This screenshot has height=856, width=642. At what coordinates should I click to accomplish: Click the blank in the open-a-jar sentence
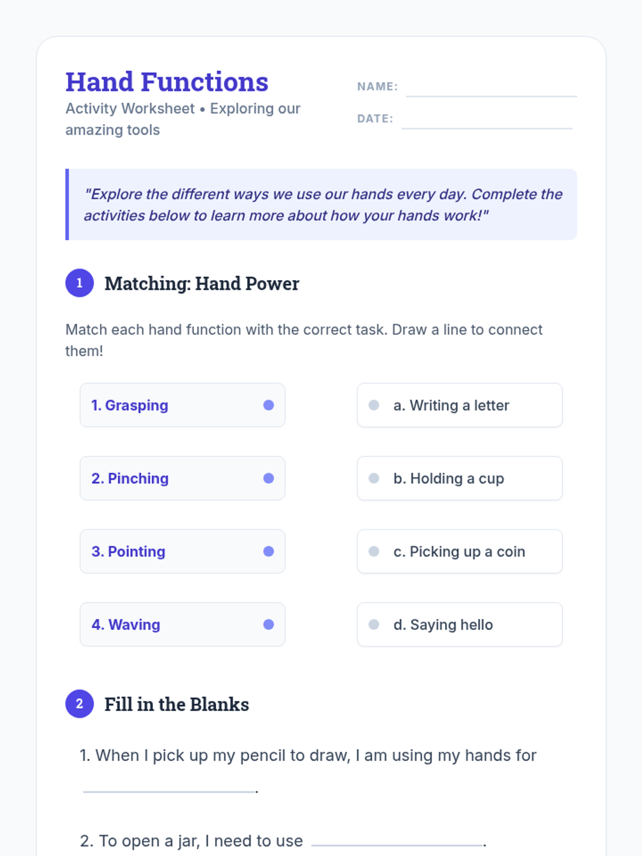pyautogui.click(x=396, y=840)
